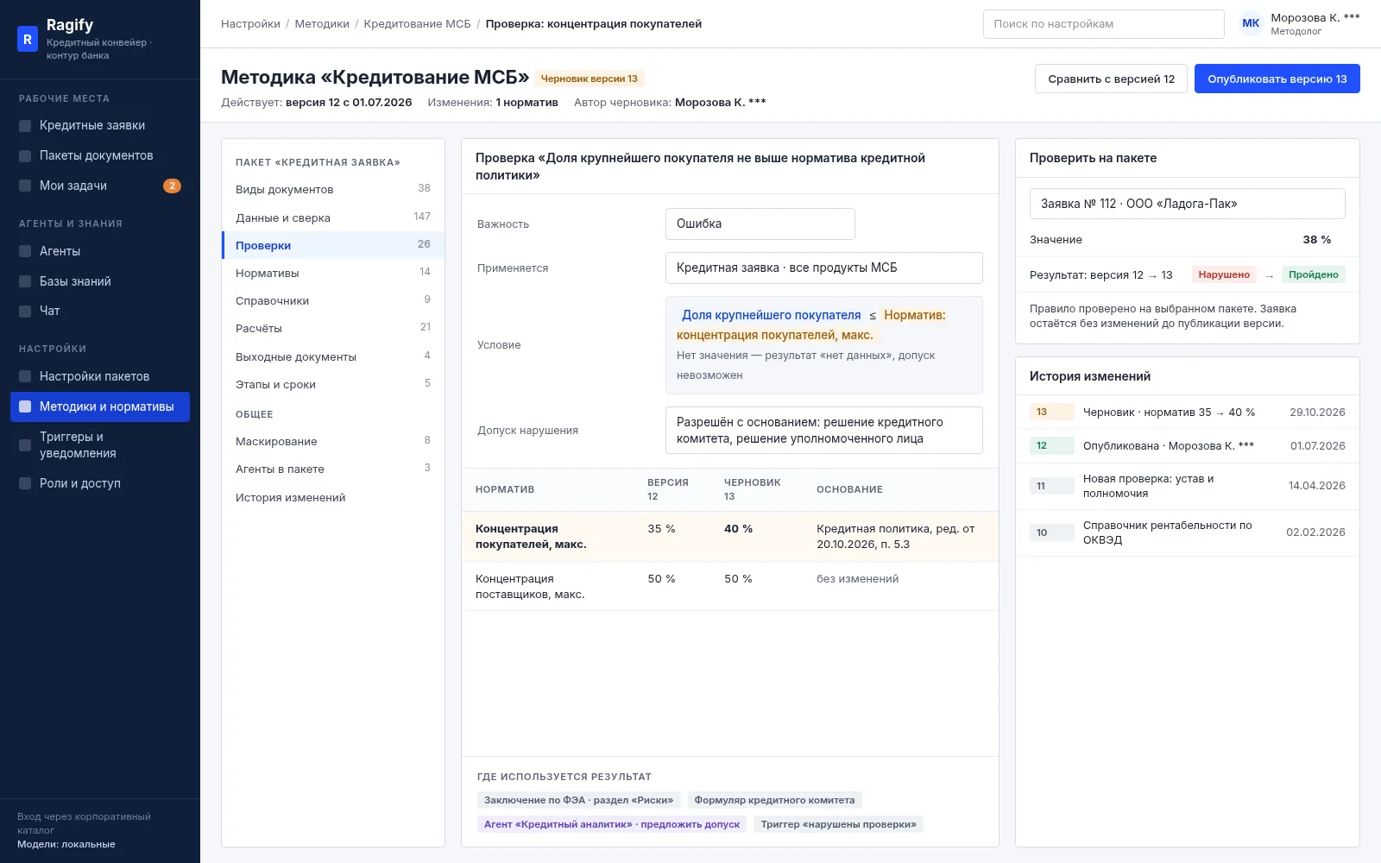
Task: Click the icon beside Пакеты документов
Action: 25,156
